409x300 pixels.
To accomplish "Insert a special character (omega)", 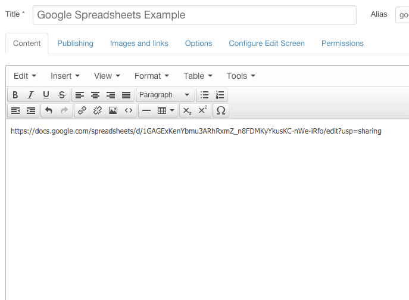I will (221, 110).
